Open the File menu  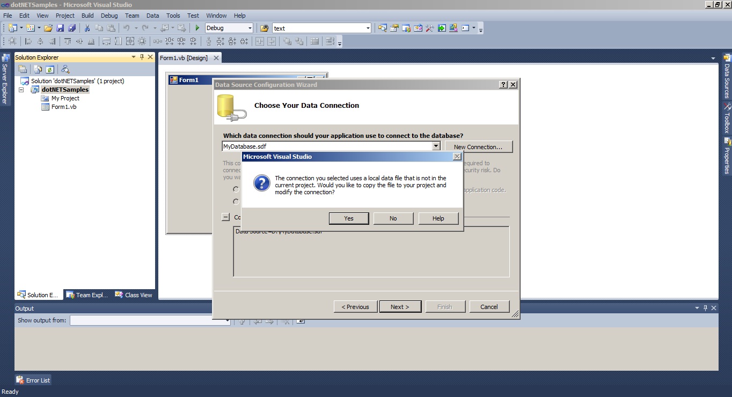coord(8,16)
